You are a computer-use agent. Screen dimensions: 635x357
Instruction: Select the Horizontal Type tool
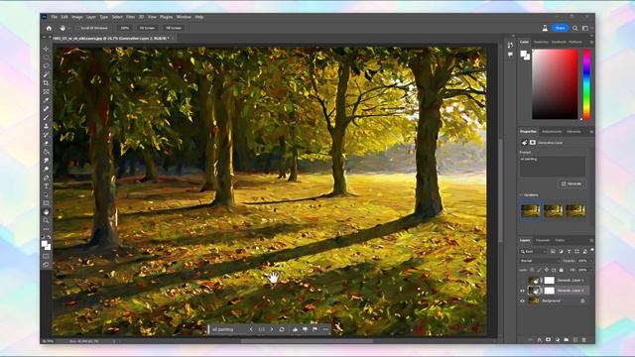46,186
